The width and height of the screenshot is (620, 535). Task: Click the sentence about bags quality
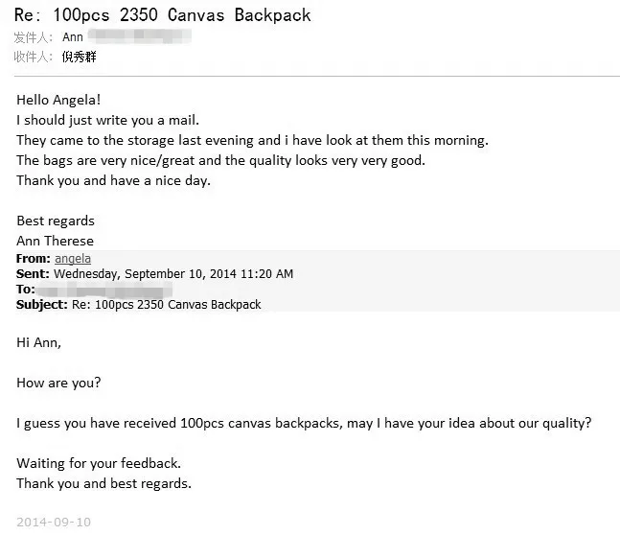220,160
